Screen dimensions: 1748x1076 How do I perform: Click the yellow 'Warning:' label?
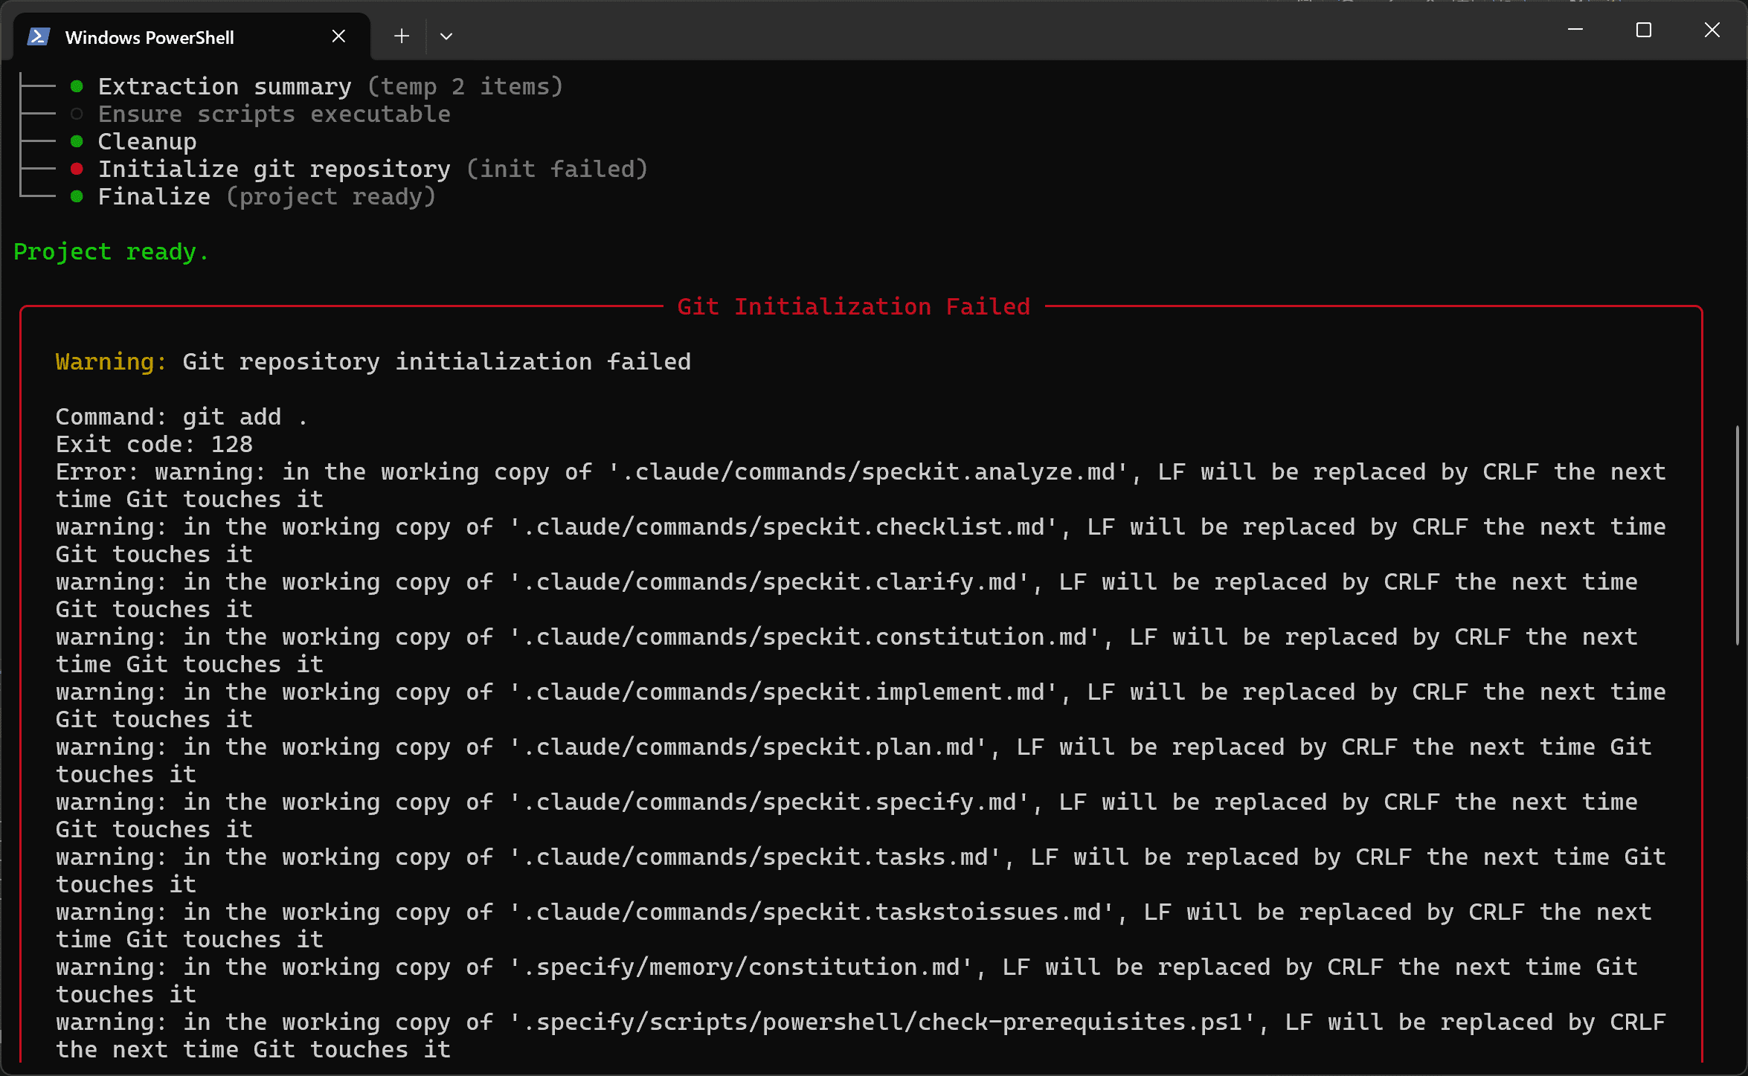(x=110, y=361)
